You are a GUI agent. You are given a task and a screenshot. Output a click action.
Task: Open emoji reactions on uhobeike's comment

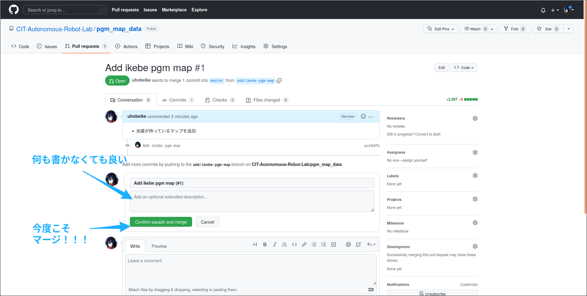[363, 116]
